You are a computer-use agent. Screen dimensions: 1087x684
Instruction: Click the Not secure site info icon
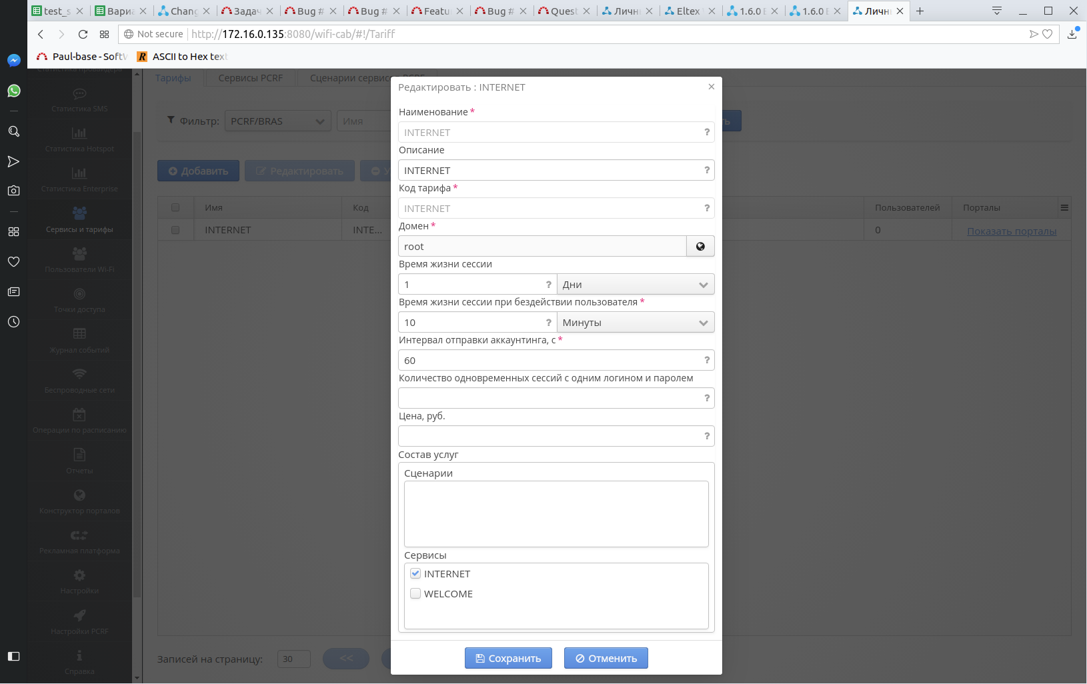pos(129,34)
